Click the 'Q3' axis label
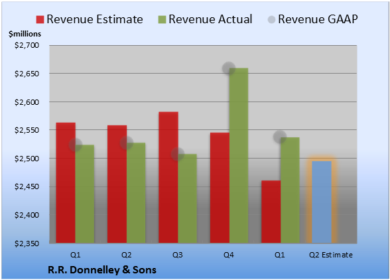The image size is (390, 280). point(178,255)
